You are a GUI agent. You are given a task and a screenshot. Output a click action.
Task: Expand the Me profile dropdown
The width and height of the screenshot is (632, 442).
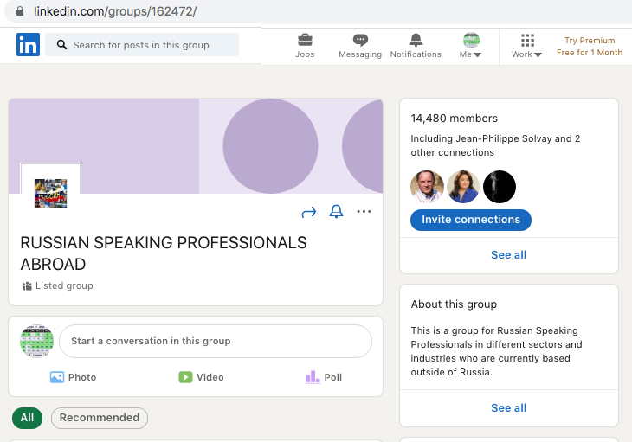tap(471, 46)
